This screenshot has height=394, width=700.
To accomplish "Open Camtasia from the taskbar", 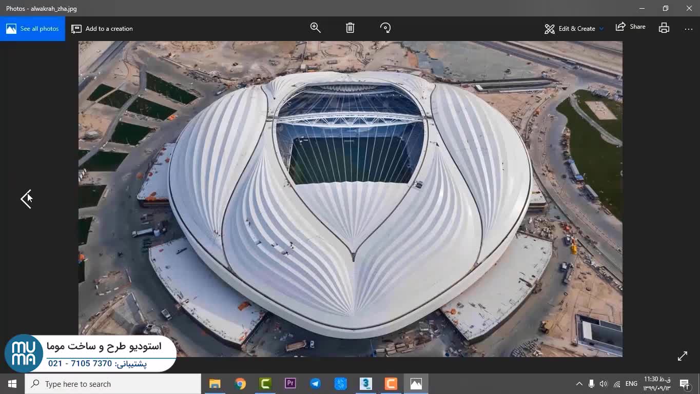I will coord(265,384).
